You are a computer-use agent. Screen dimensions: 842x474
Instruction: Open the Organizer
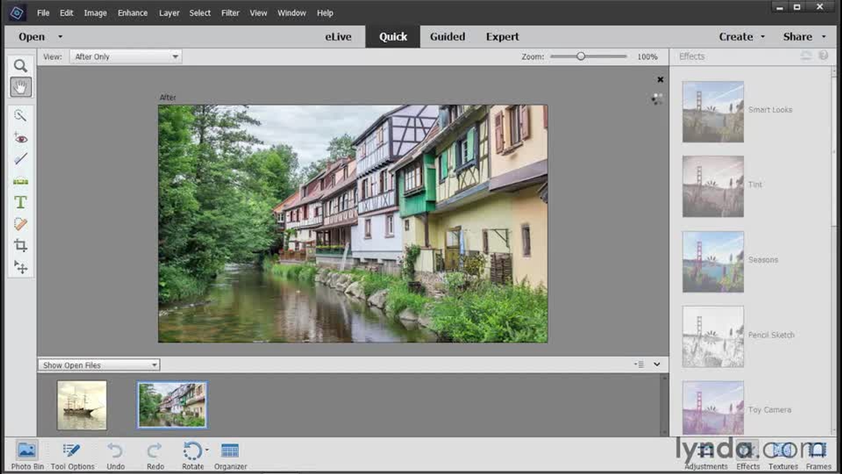(230, 456)
